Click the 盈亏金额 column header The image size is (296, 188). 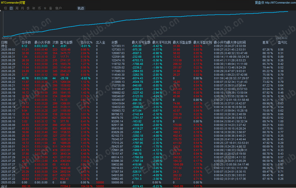tap(66, 43)
